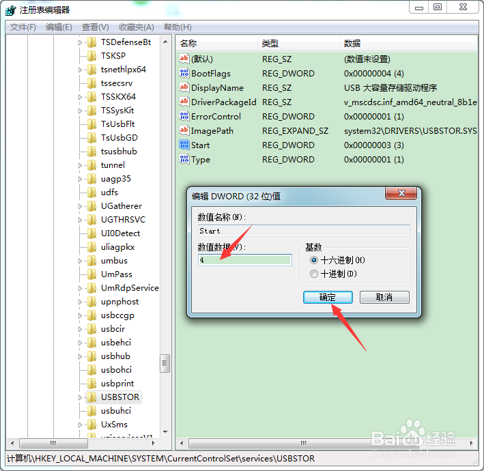484x471 pixels.
Task: Select the udfs folder icon
Action: pos(91,192)
